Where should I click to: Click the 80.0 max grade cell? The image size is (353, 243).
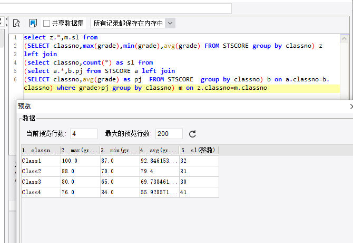tap(81, 182)
